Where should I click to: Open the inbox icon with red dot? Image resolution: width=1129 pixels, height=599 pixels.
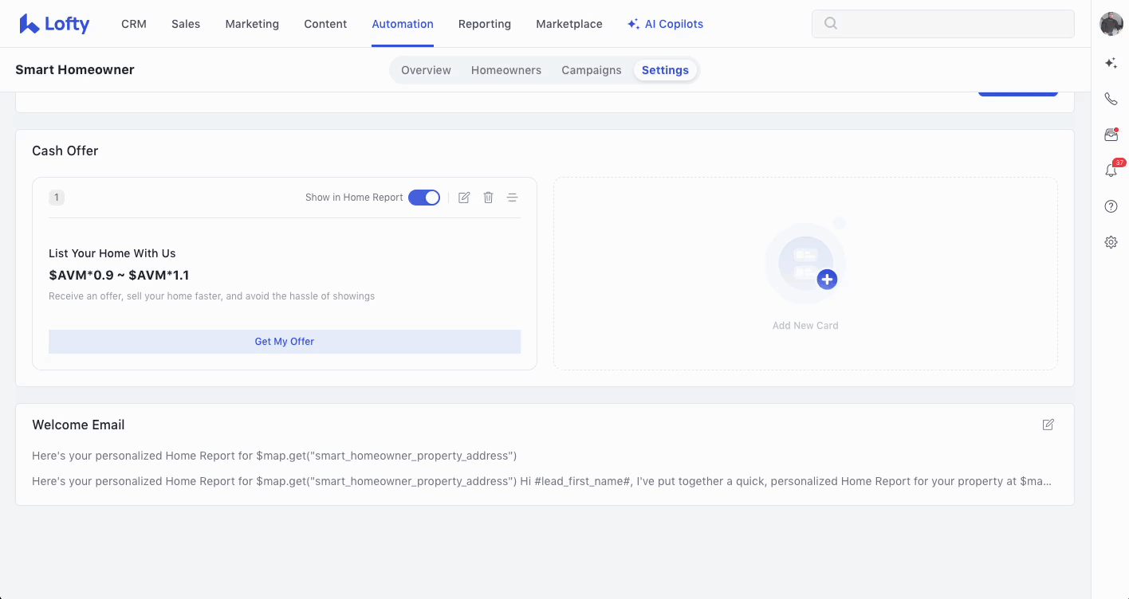(1111, 135)
